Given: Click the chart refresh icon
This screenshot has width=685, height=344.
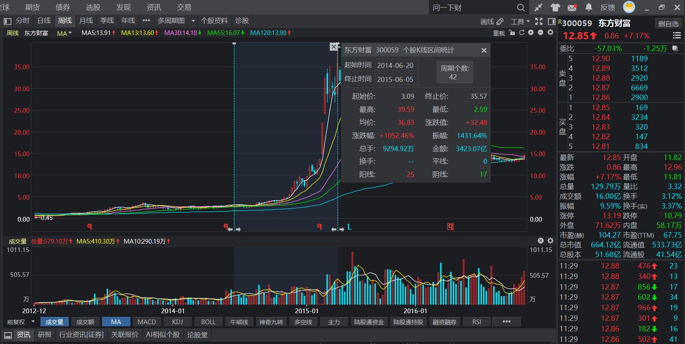Looking at the screenshot, I should (x=521, y=33).
